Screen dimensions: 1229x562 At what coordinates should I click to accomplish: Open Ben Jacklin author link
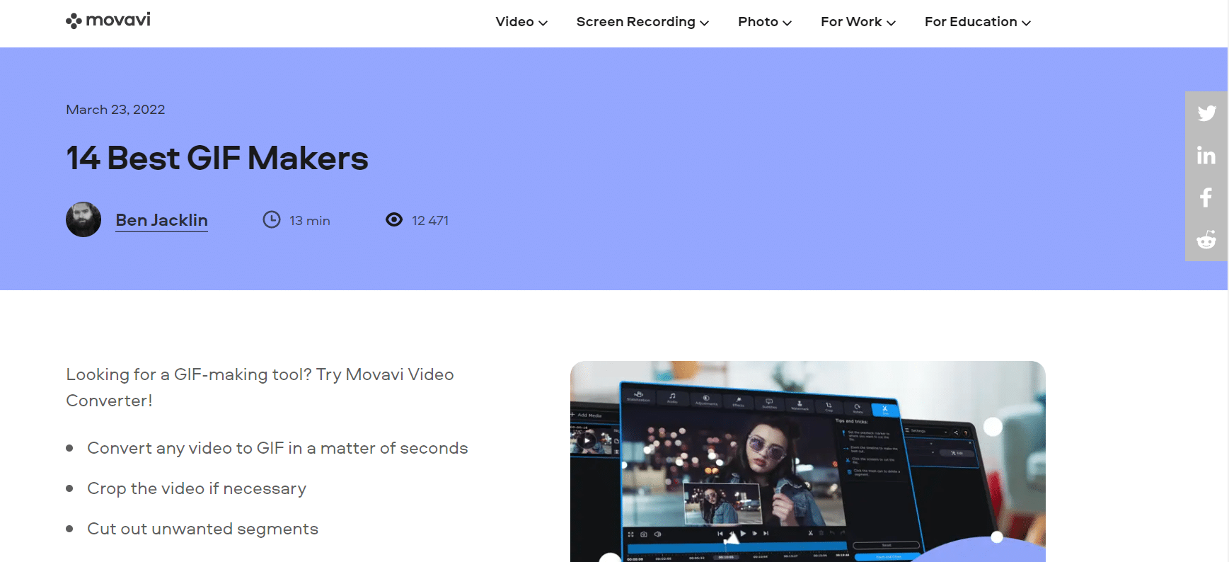tap(161, 220)
